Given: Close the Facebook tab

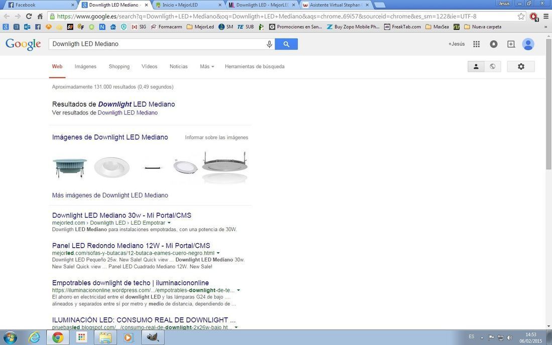Looking at the screenshot, I should (x=73, y=5).
